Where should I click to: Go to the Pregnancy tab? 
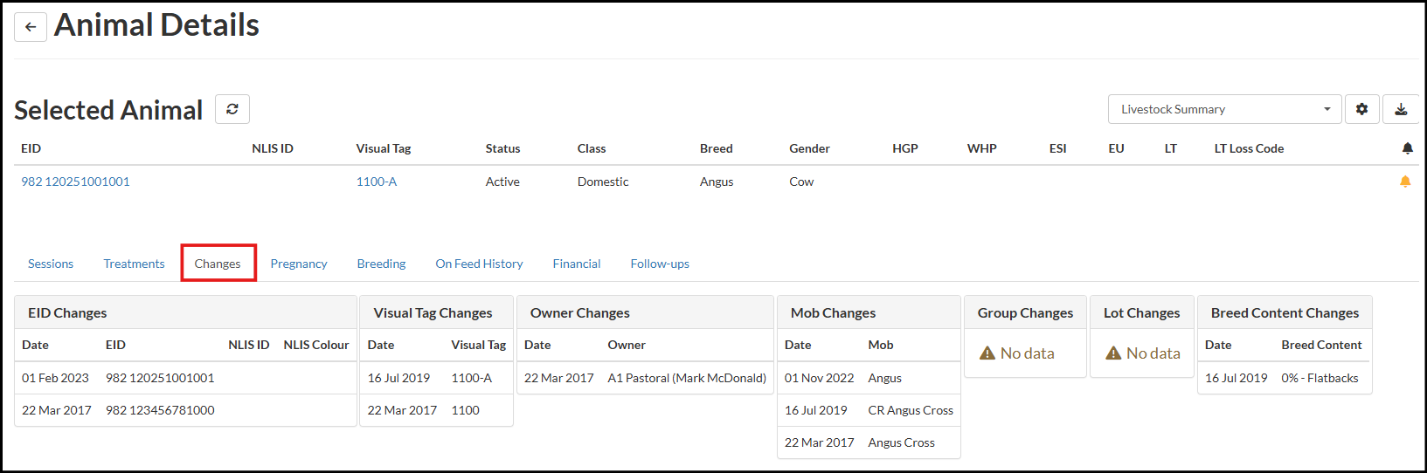pyautogui.click(x=299, y=264)
